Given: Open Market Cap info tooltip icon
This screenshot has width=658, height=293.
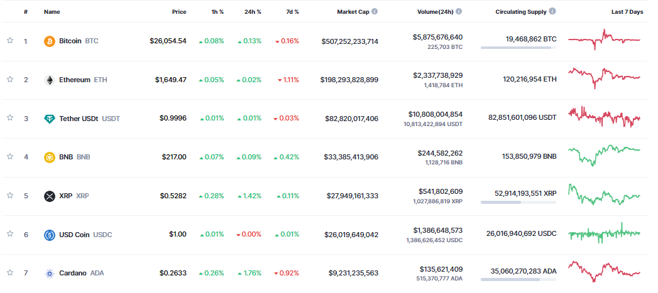Looking at the screenshot, I should click(x=375, y=12).
